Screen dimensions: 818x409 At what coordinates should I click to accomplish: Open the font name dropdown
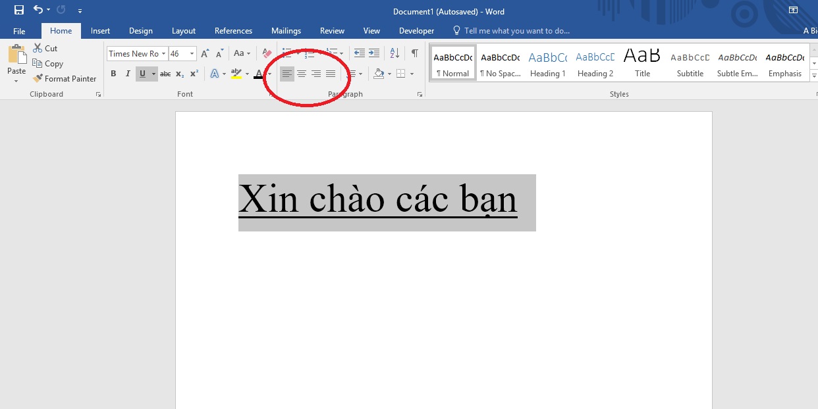[x=163, y=54]
